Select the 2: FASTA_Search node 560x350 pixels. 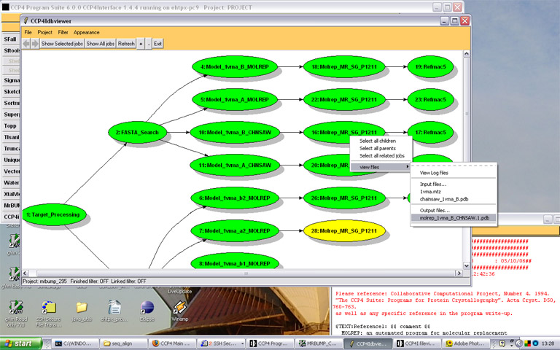point(138,133)
